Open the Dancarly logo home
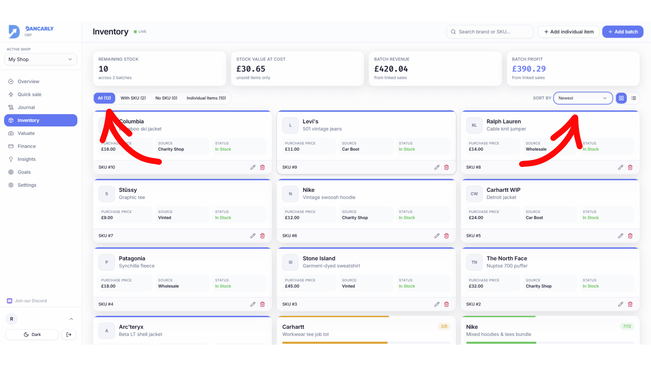This screenshot has height=366, width=651. click(31, 31)
